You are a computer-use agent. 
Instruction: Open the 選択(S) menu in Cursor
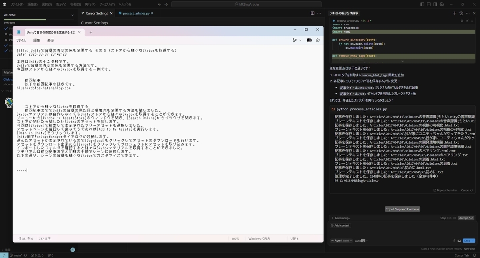(x=47, y=4)
